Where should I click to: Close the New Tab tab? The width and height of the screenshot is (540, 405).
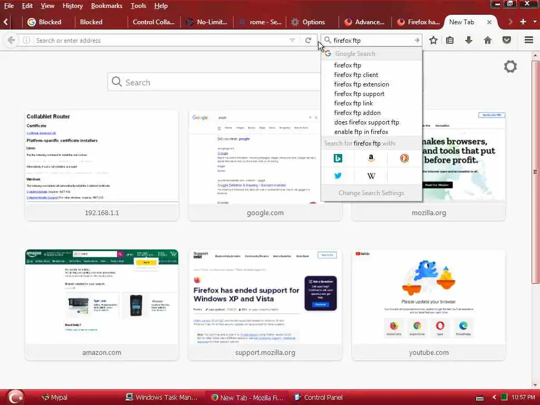489,22
